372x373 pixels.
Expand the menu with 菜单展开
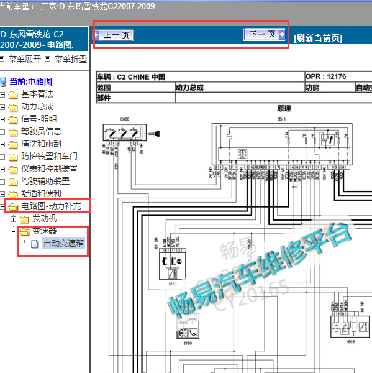click(x=24, y=59)
